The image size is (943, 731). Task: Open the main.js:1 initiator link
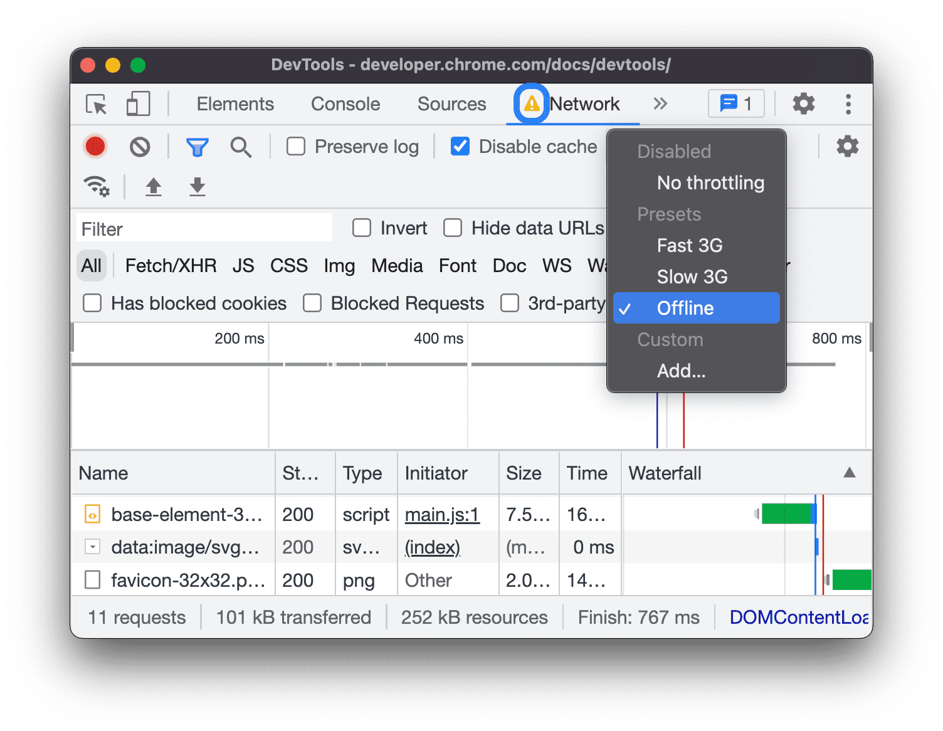click(x=442, y=514)
